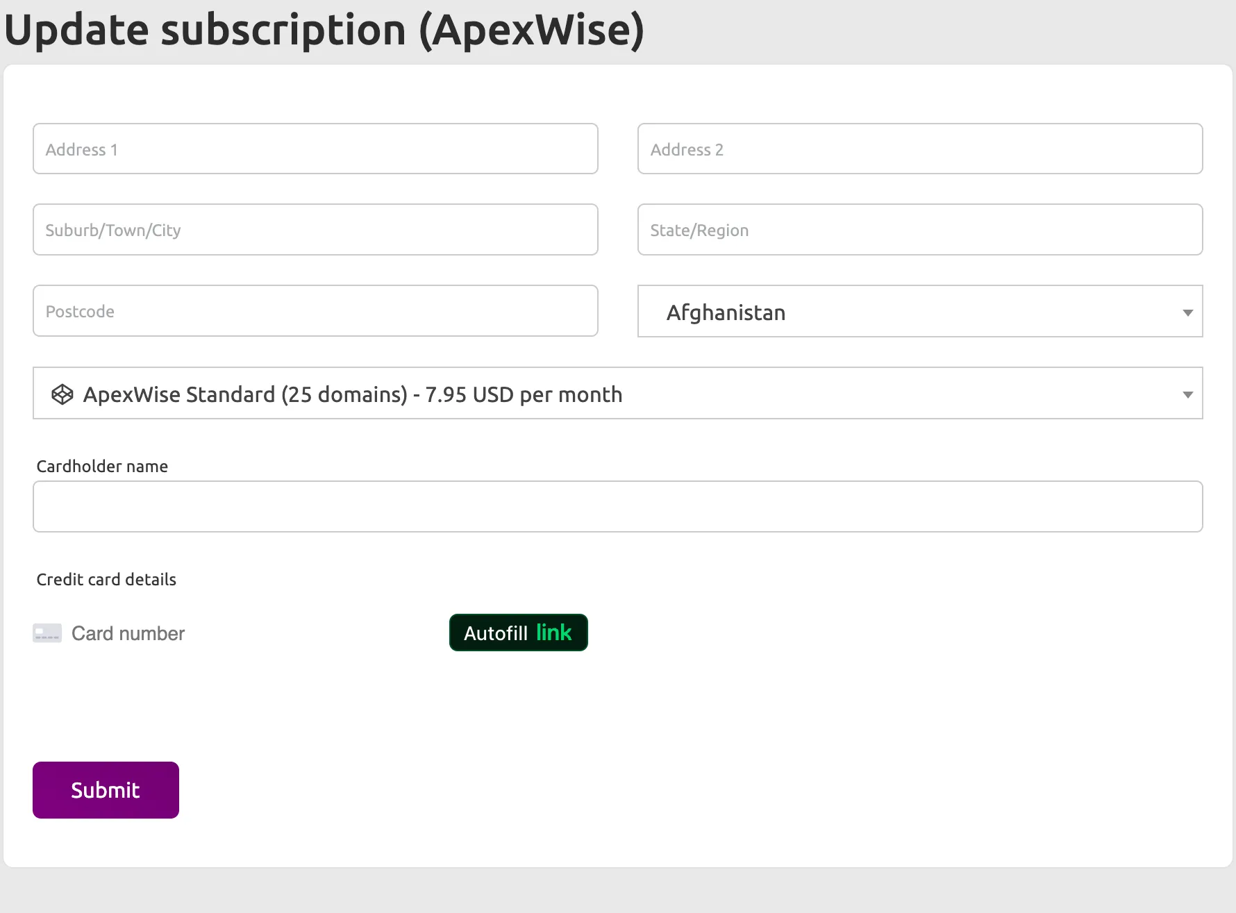The height and width of the screenshot is (913, 1236).
Task: Click the credit card icon beside Card number
Action: pos(47,633)
